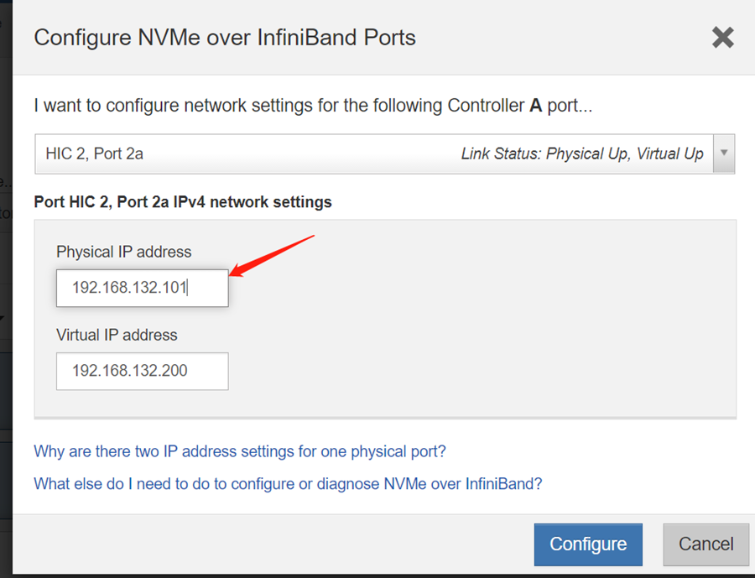Open the HIC 2, Port 2a selector
This screenshot has height=578, width=755.
coord(385,154)
